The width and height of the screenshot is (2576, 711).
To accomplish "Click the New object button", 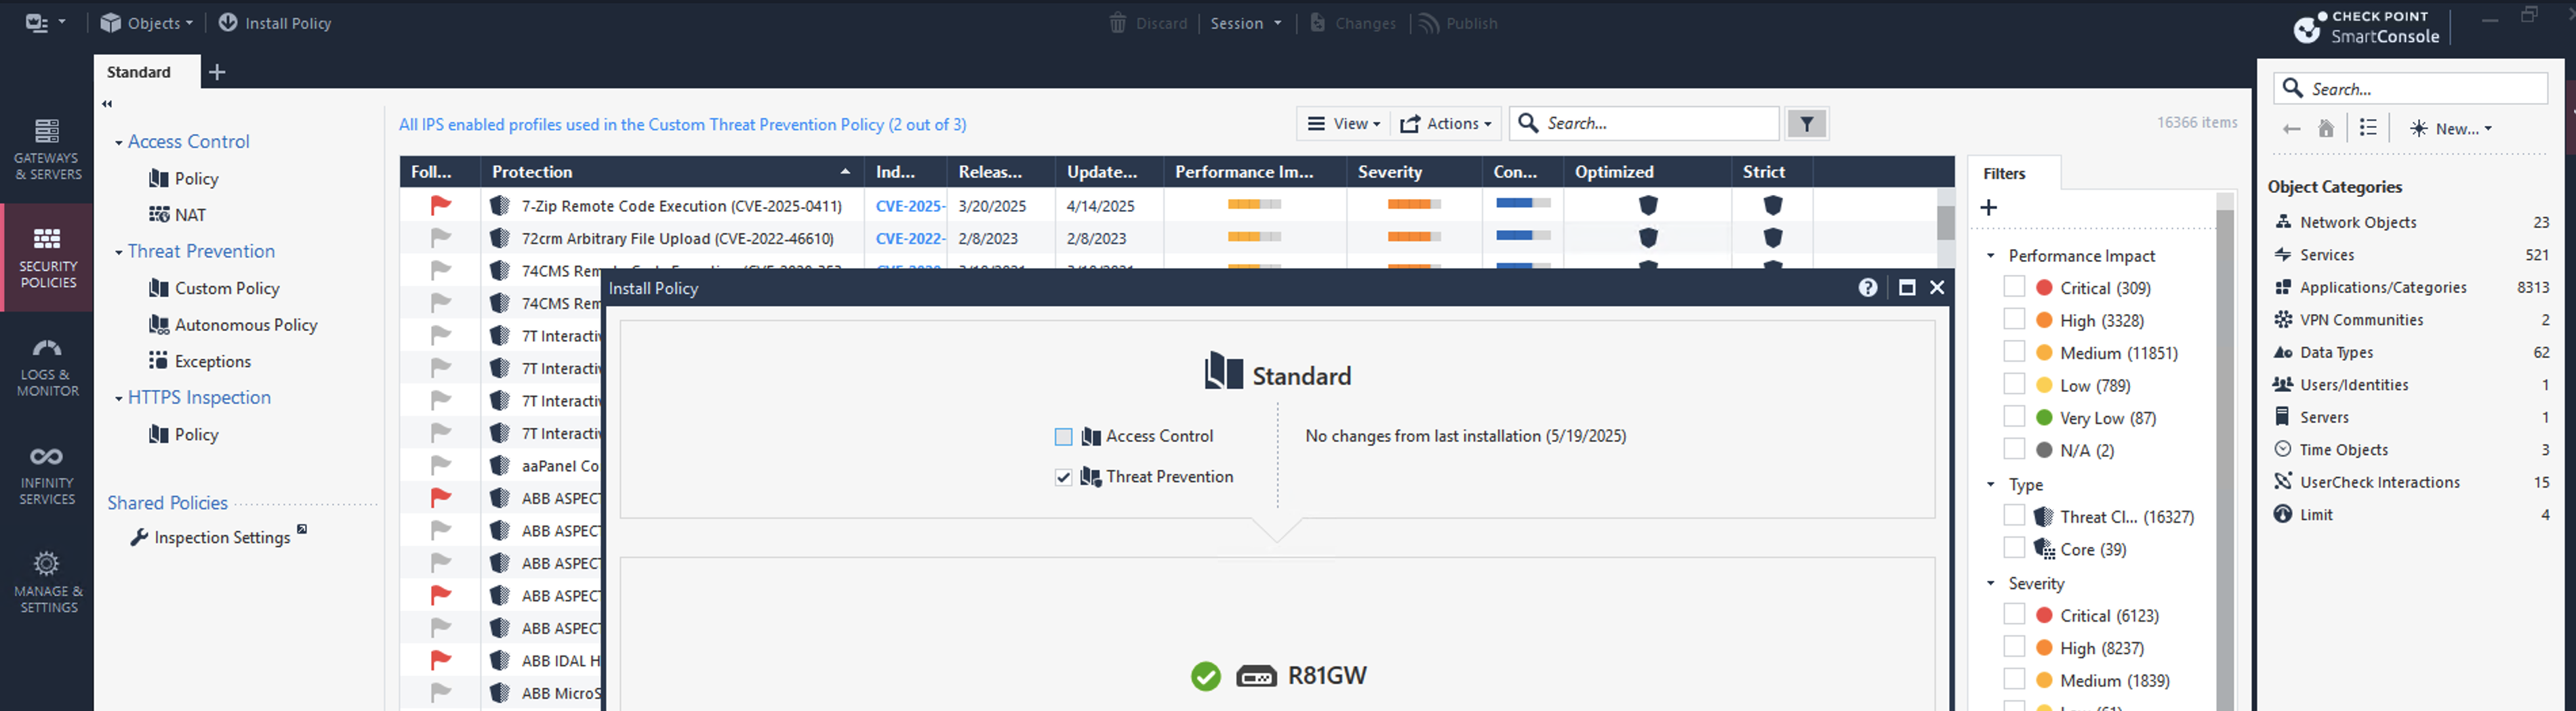I will point(2451,129).
